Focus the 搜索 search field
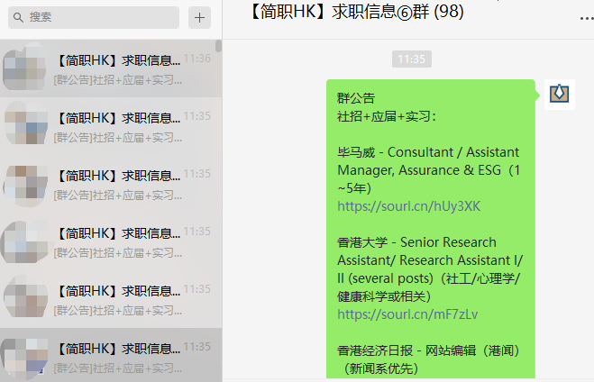This screenshot has height=382, width=594. [x=94, y=17]
